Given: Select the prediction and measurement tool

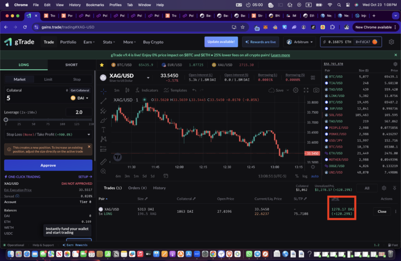Looking at the screenshot, I should [104, 149].
